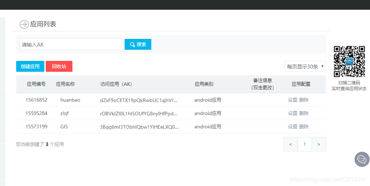Click the QR code image
This screenshot has height=186, width=370.
click(x=349, y=61)
